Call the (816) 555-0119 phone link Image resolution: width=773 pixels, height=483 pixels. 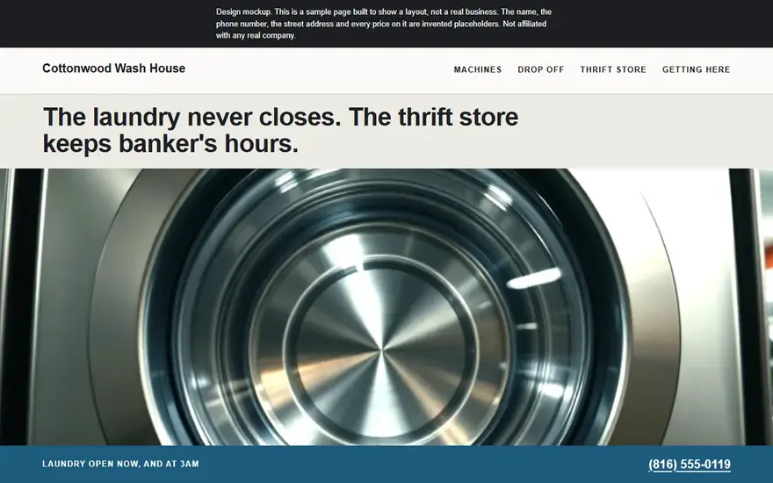coord(690,465)
